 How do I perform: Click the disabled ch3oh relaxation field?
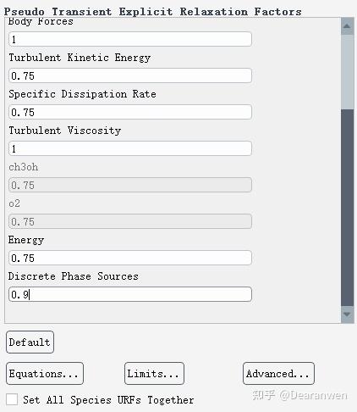pos(130,185)
